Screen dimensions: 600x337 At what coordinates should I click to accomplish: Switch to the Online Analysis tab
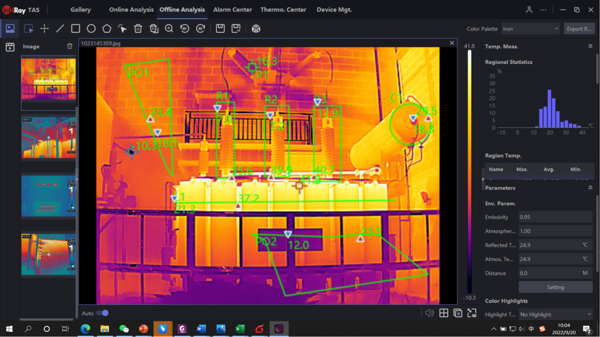(131, 10)
